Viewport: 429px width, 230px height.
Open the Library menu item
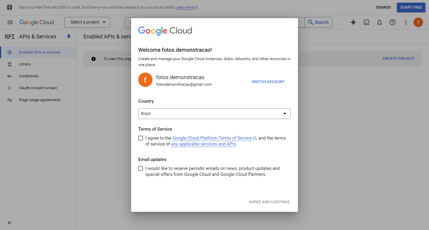[x=38, y=64]
